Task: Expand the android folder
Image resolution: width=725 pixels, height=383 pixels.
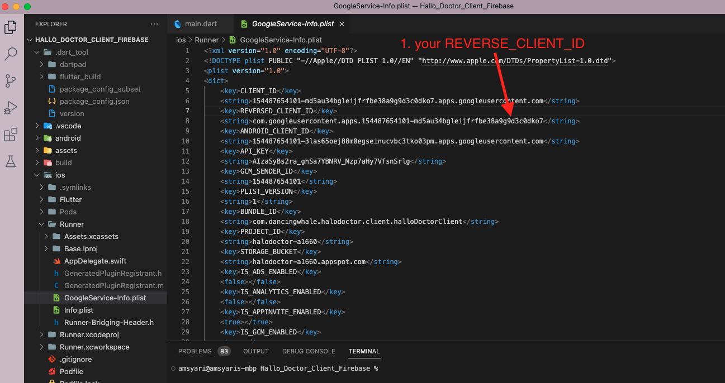Action: (x=68, y=138)
